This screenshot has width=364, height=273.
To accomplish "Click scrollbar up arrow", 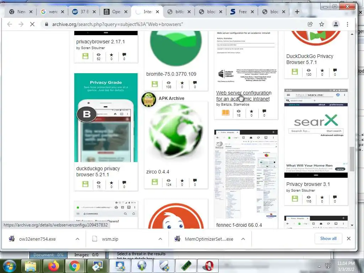I will tap(352, 34).
